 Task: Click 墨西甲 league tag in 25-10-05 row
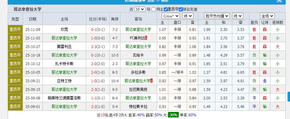(15, 72)
